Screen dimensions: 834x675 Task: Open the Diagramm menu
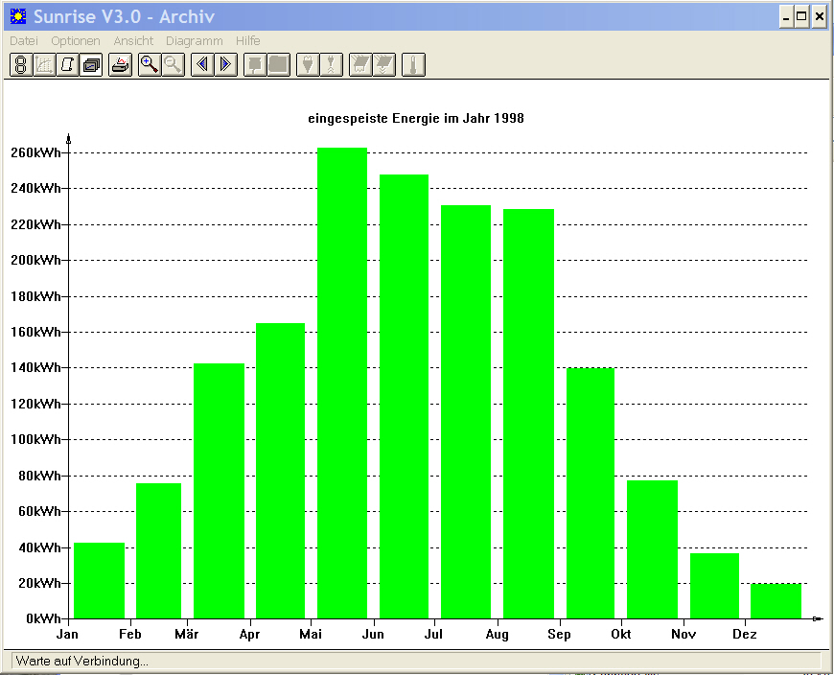click(x=195, y=41)
